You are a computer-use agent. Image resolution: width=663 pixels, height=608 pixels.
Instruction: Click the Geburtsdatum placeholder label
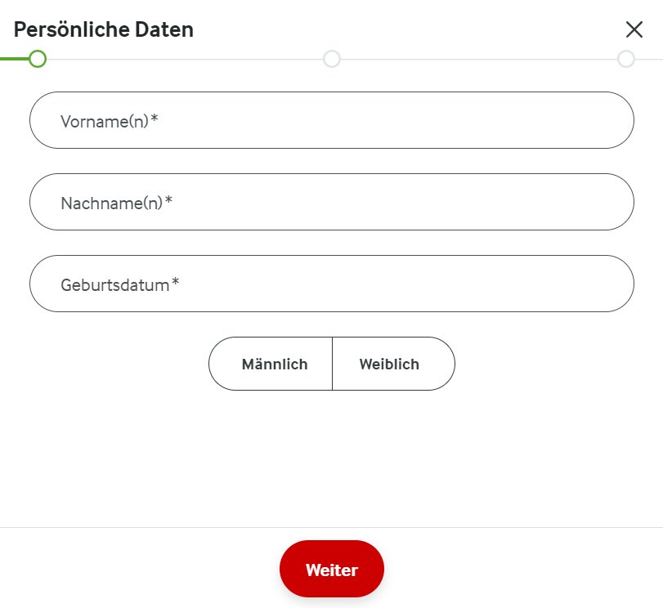[114, 284]
